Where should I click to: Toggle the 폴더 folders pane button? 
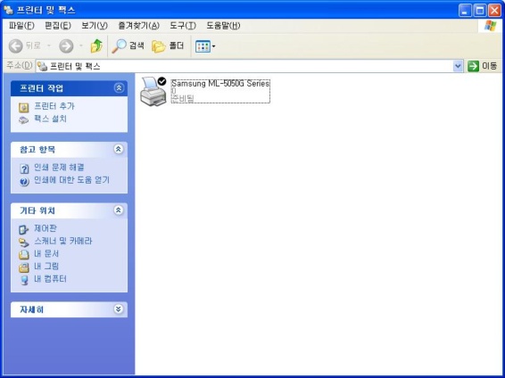[x=168, y=46]
